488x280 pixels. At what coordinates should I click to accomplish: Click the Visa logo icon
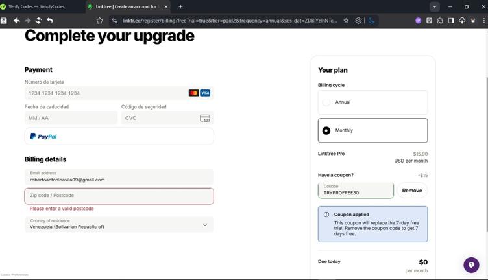tap(205, 93)
